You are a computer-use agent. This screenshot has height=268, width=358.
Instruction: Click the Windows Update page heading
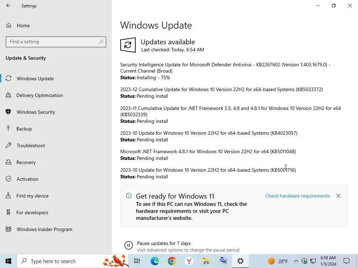[x=156, y=25]
